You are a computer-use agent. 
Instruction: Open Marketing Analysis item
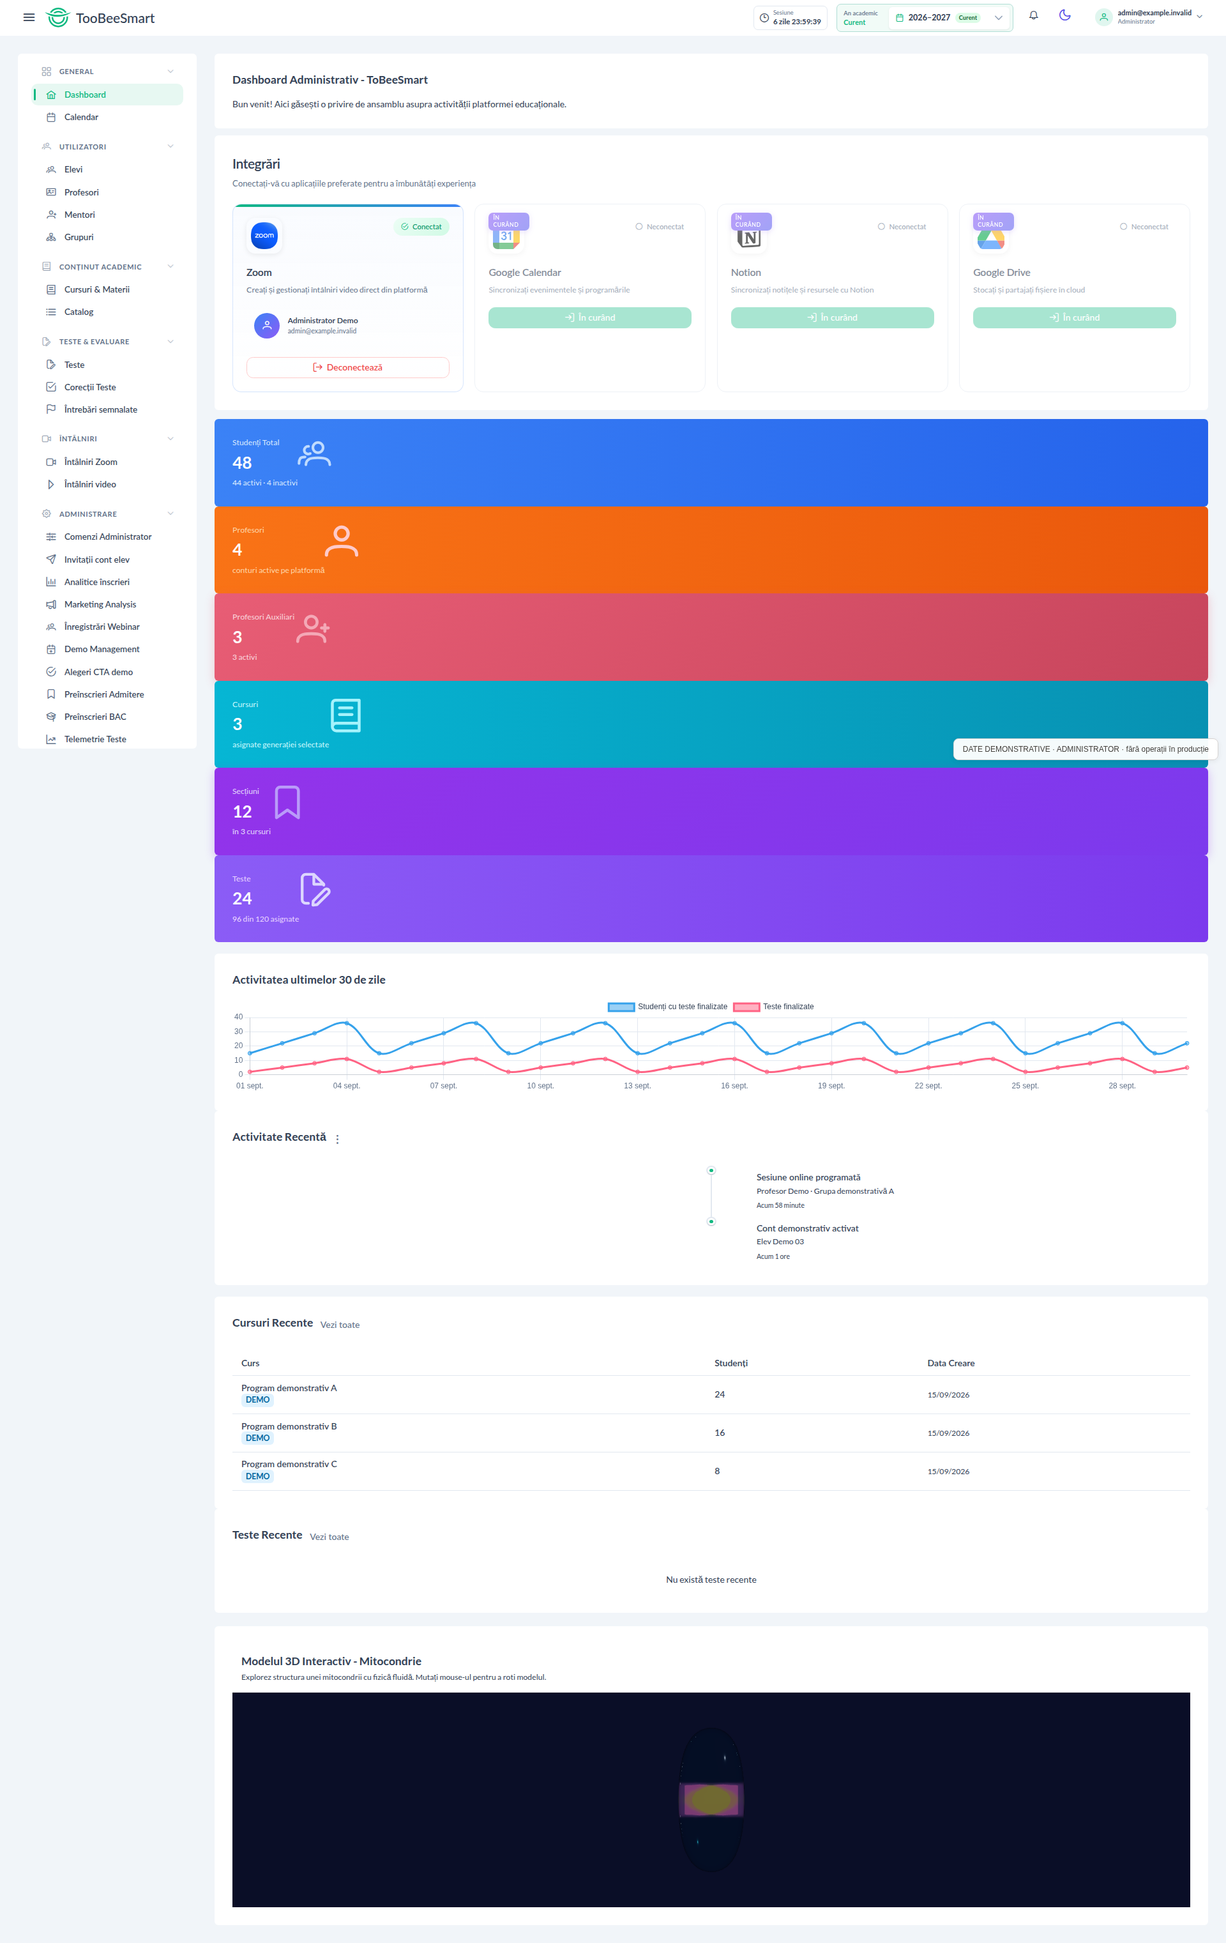pyautogui.click(x=107, y=604)
